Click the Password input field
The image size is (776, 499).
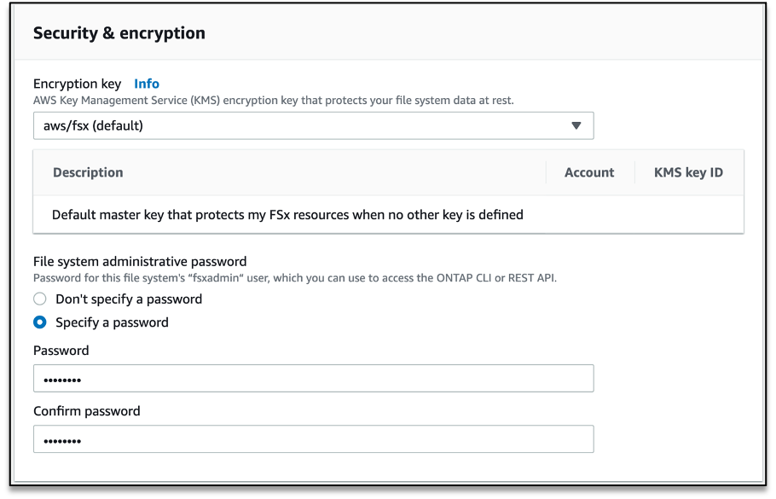[314, 378]
